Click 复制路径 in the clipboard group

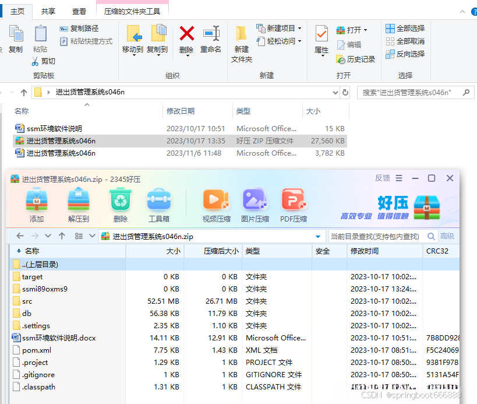click(x=79, y=29)
